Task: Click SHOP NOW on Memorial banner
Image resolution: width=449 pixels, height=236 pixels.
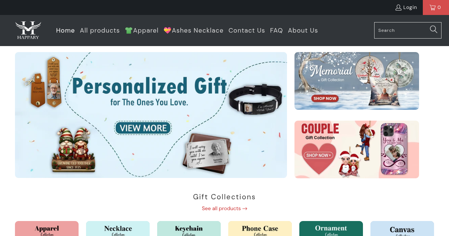Action: tap(325, 99)
